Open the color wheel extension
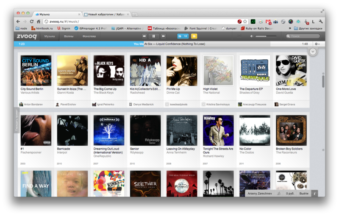This screenshot has height=216, width=339. (x=291, y=21)
